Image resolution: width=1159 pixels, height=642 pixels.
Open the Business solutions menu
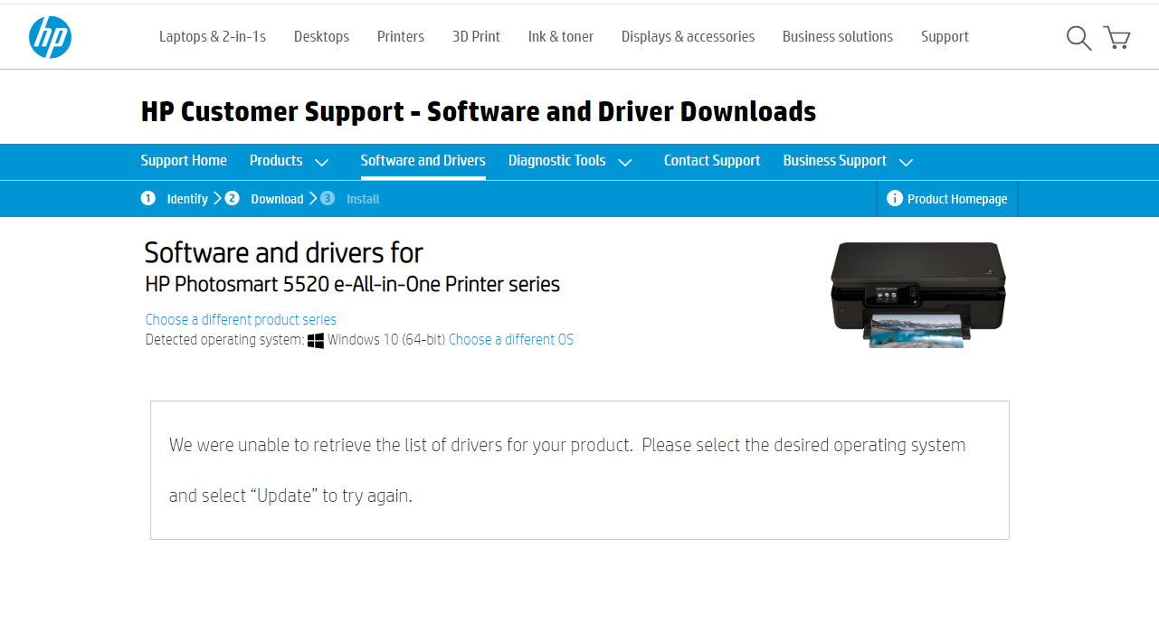pyautogui.click(x=838, y=36)
